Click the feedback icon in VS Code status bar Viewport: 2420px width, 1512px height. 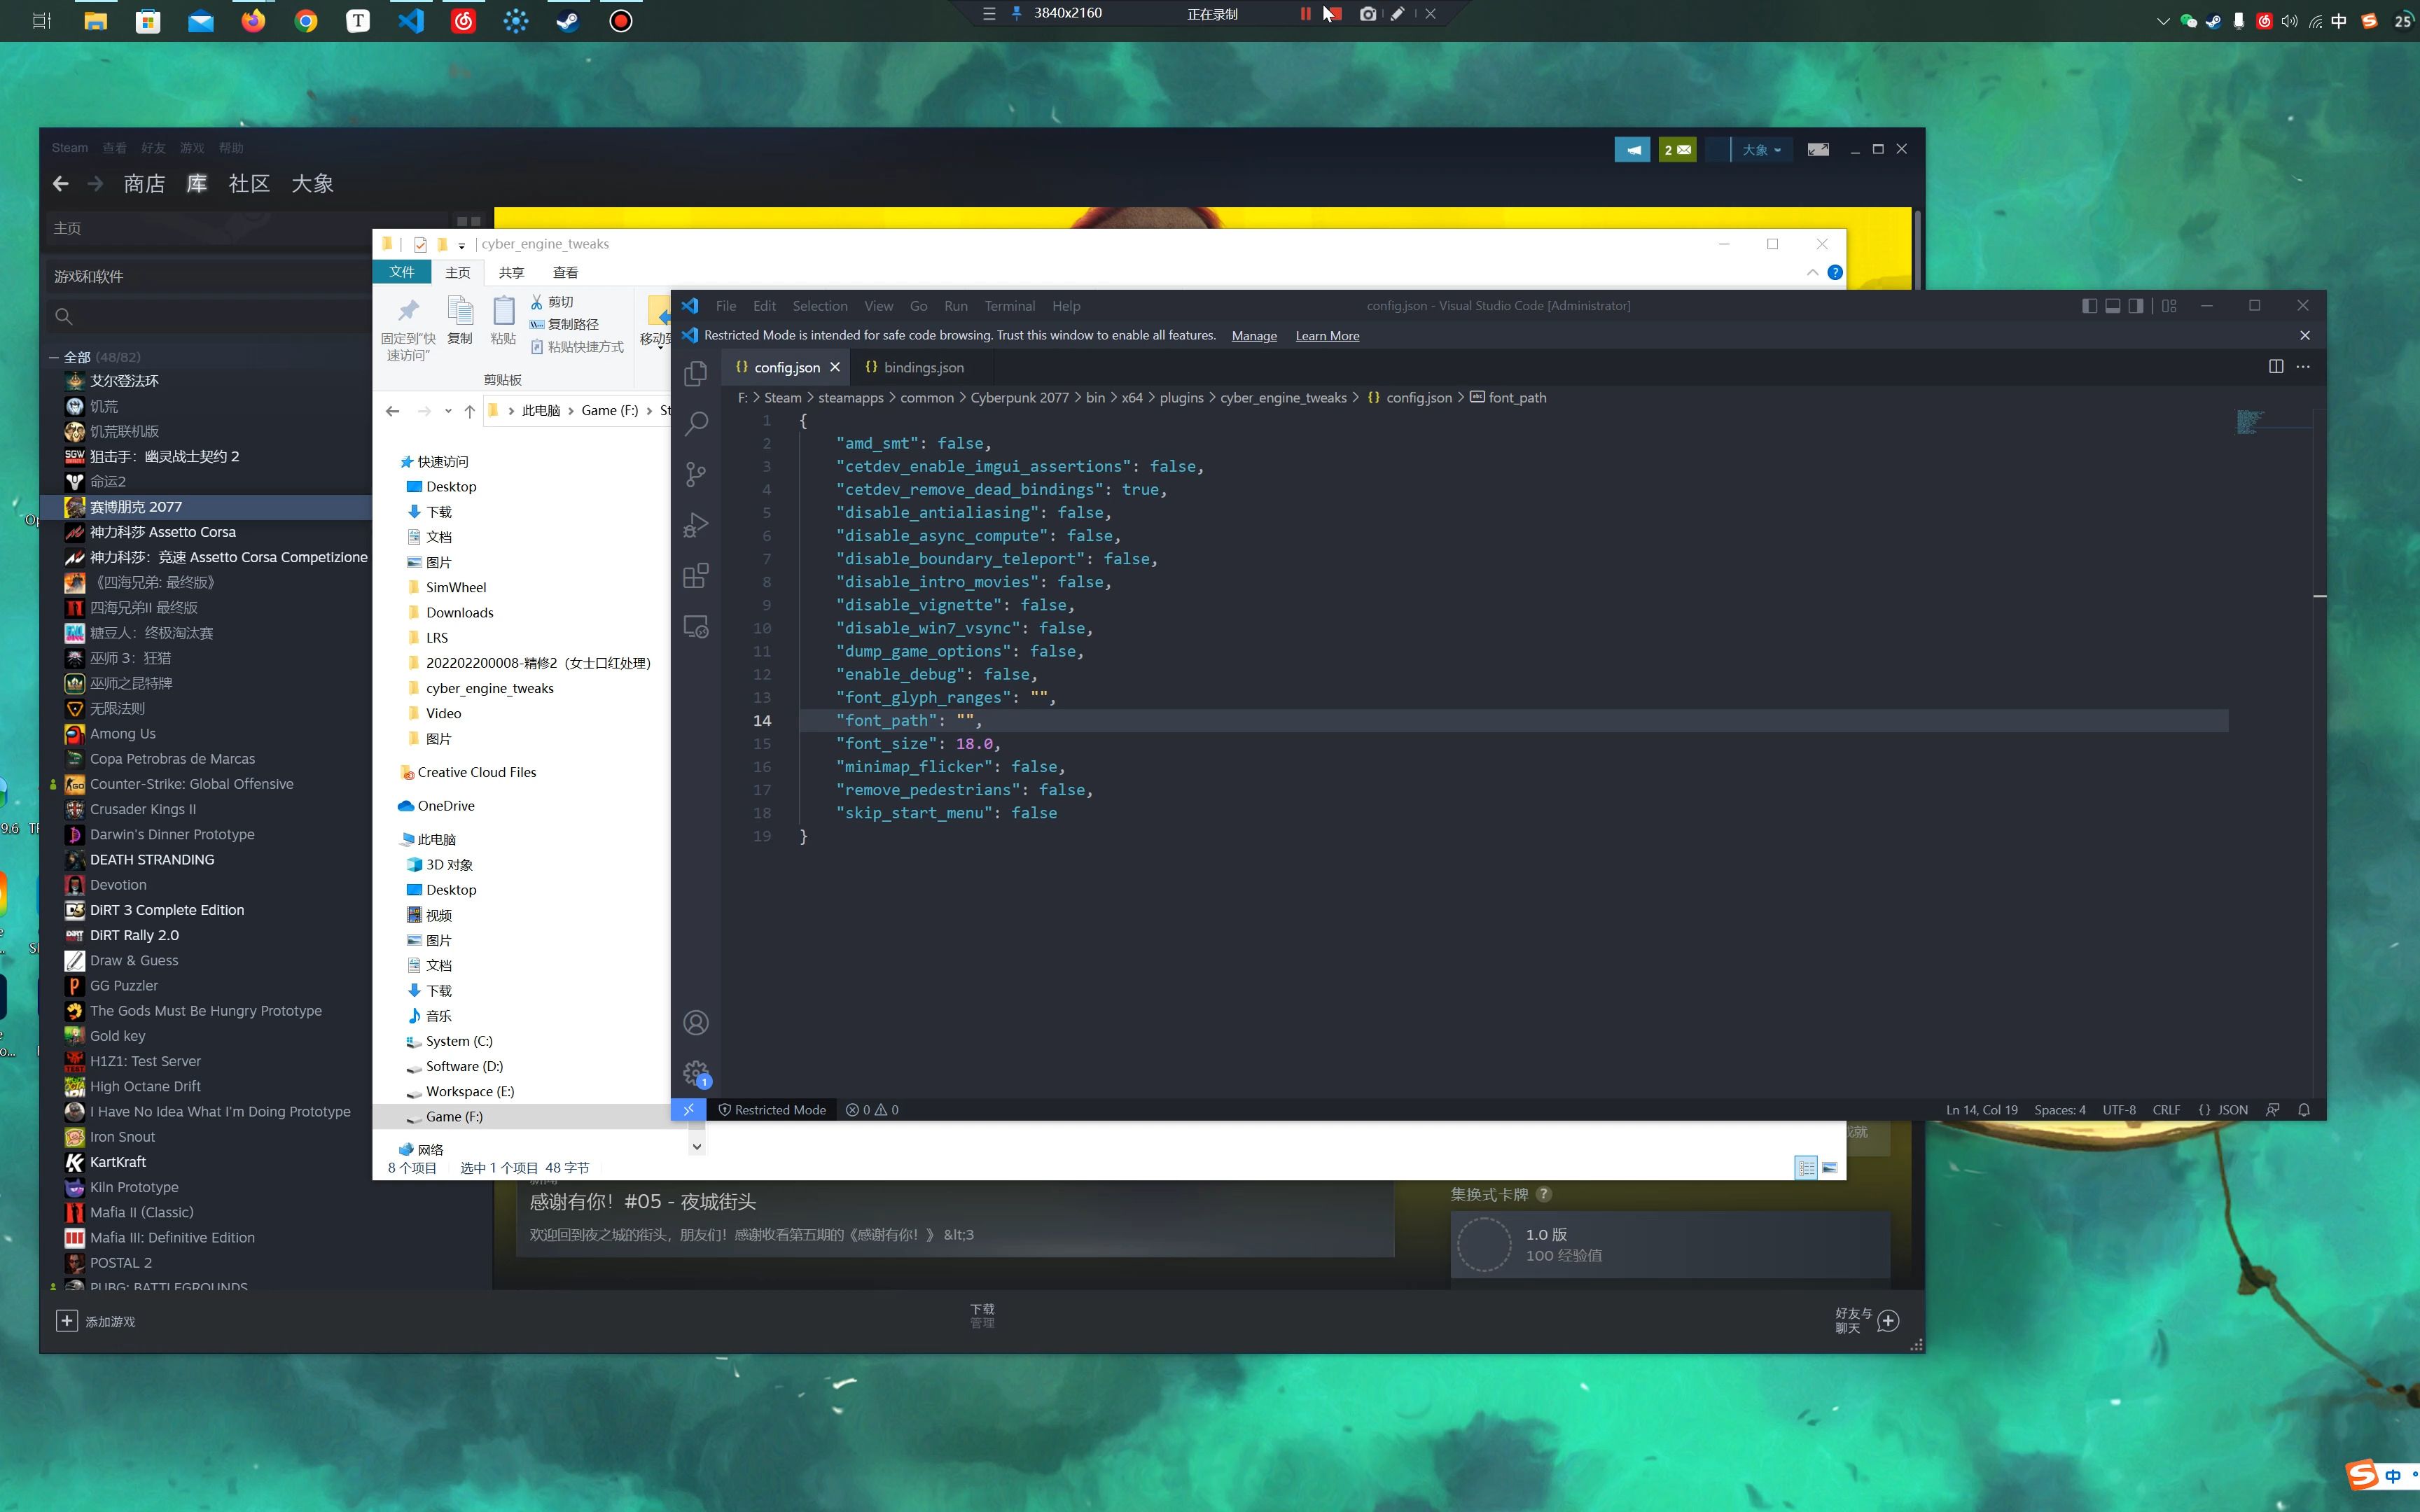click(2273, 1110)
